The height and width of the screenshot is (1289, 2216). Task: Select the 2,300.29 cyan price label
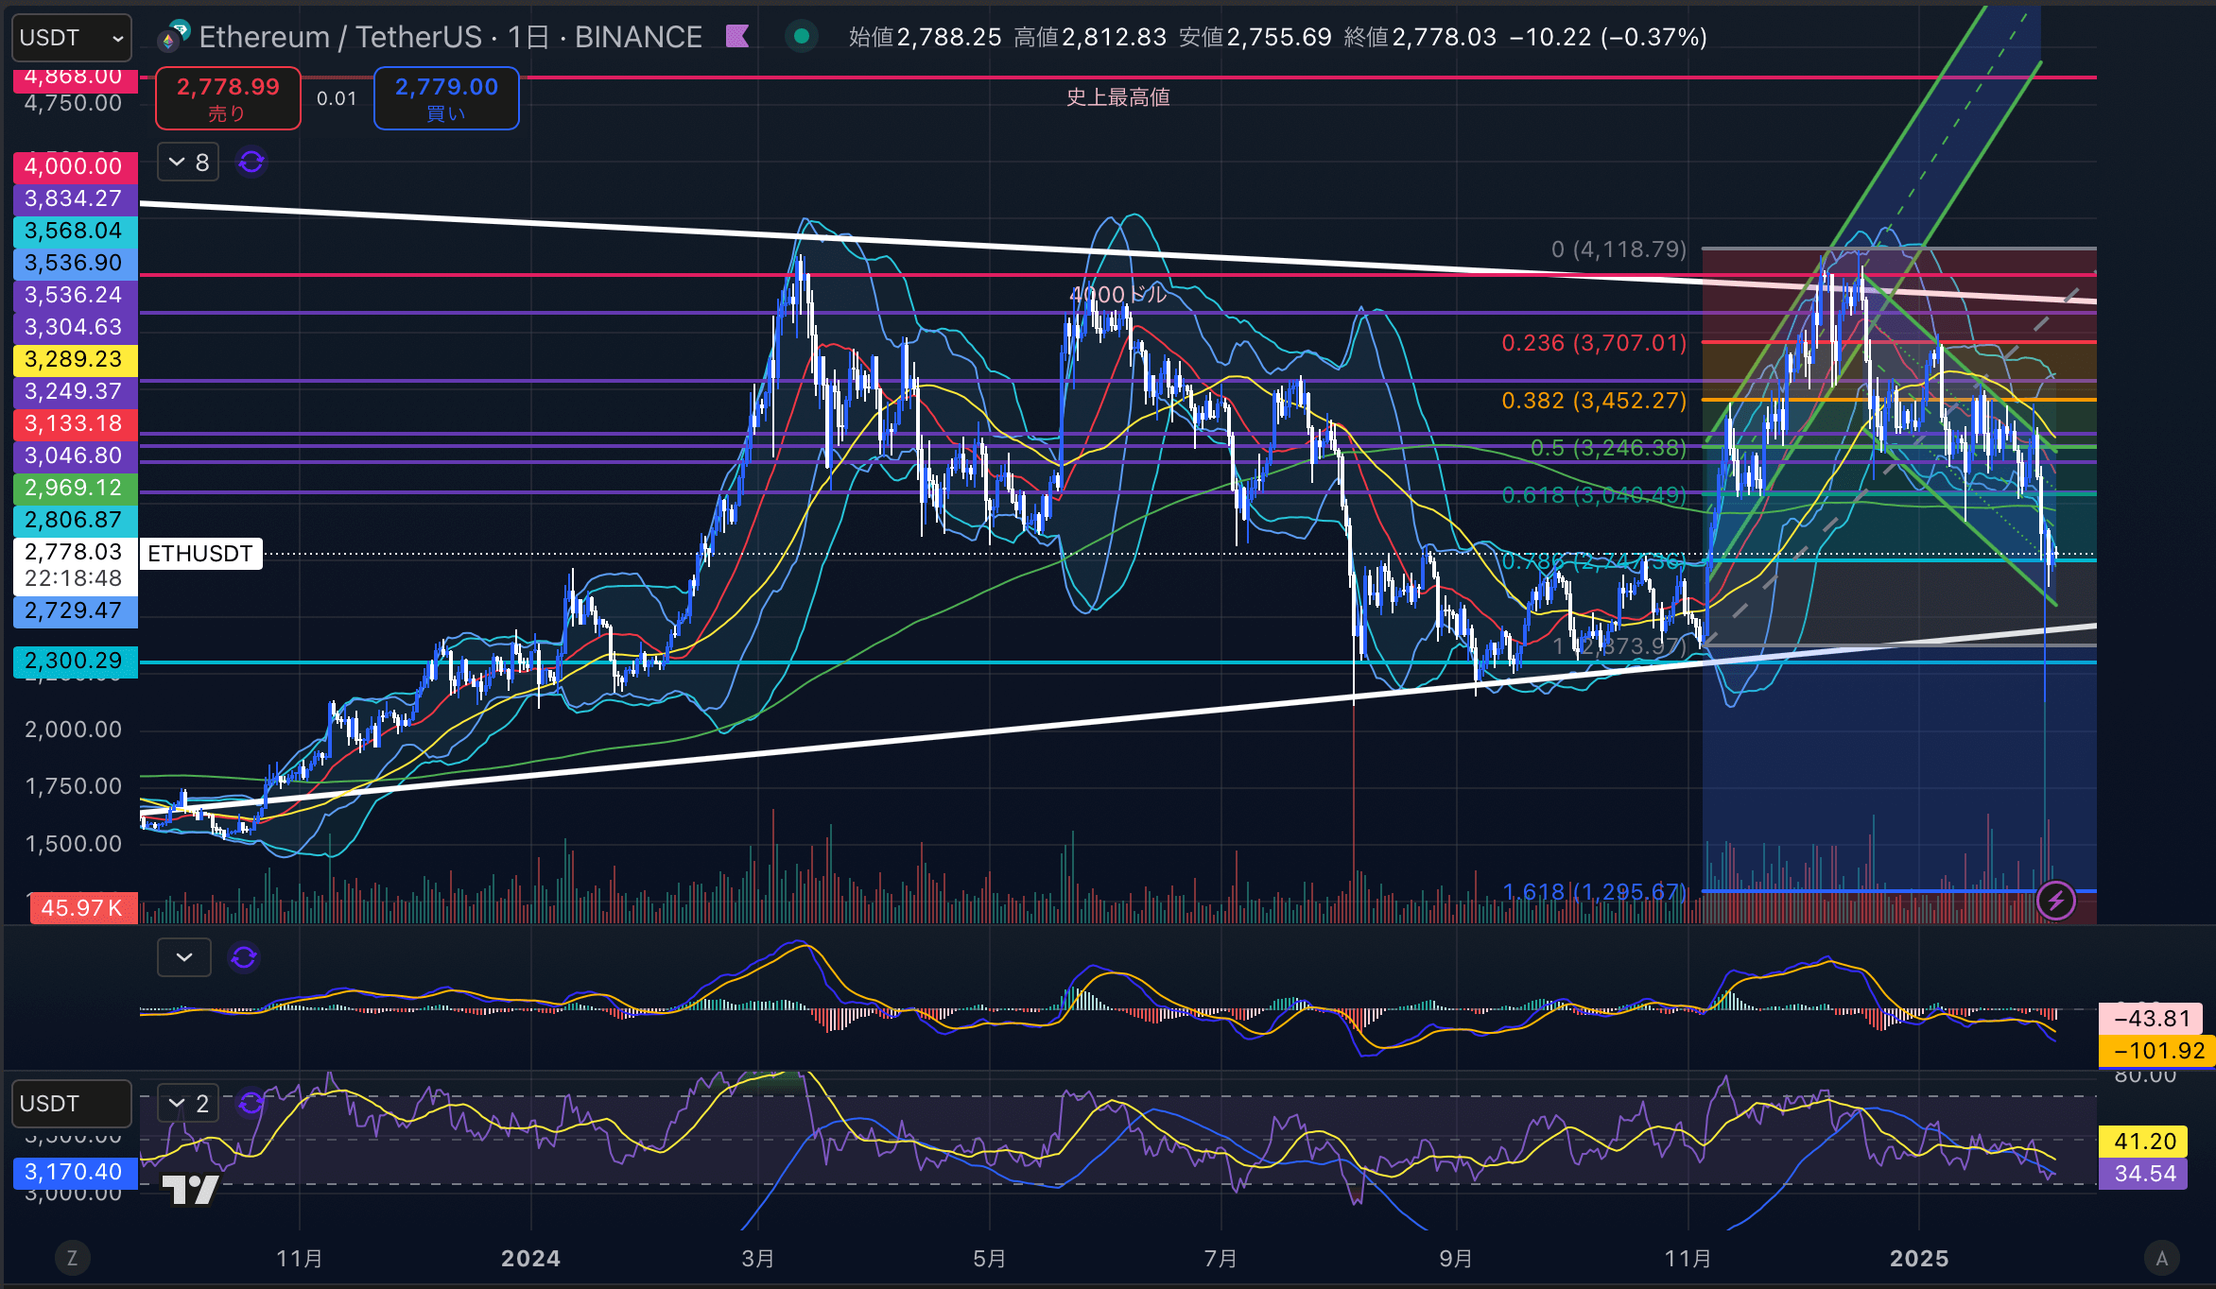tap(74, 661)
